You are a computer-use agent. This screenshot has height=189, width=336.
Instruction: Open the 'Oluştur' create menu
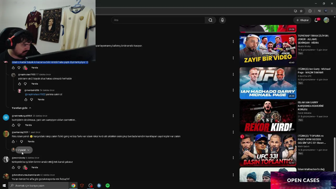(x=302, y=20)
